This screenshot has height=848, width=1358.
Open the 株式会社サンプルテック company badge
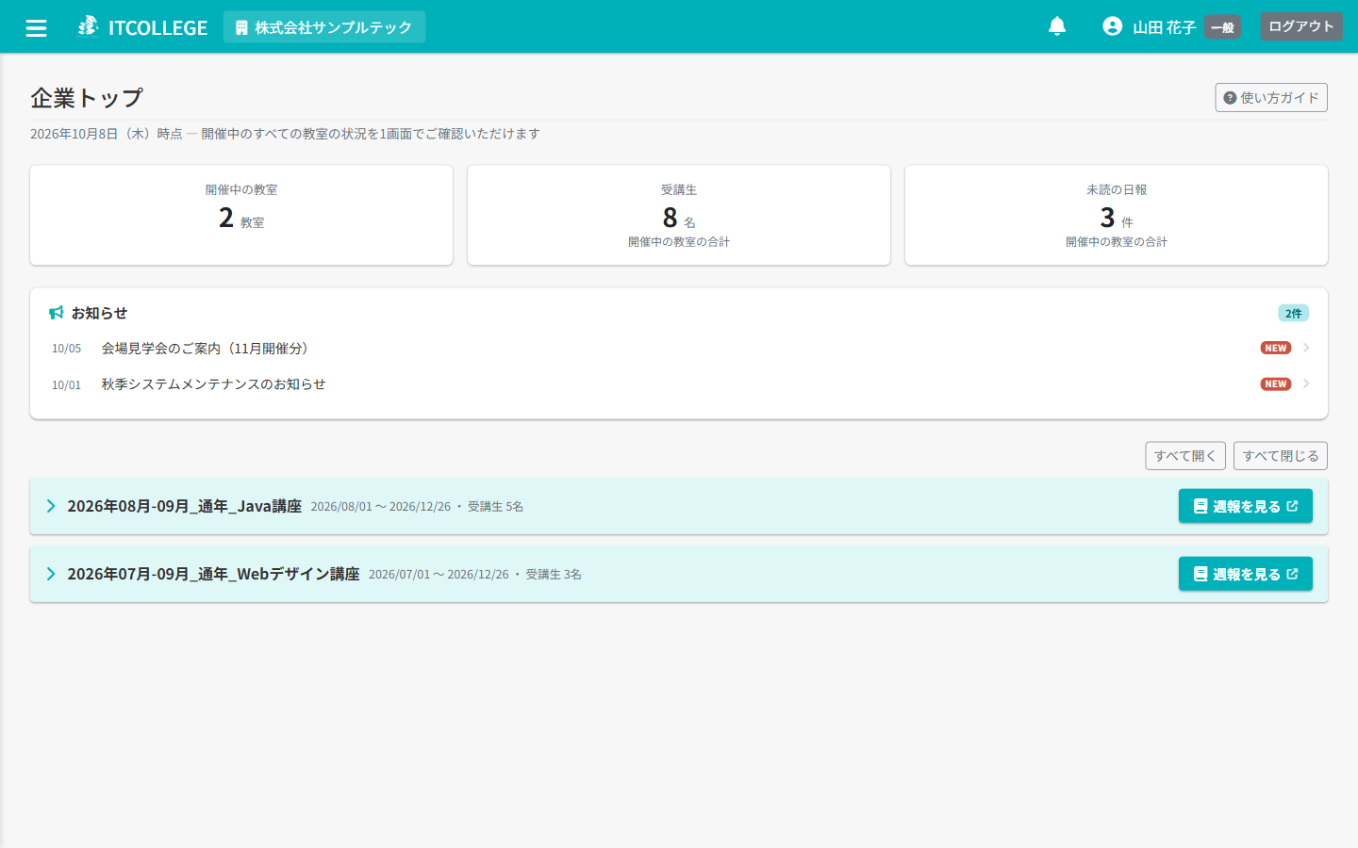[324, 27]
